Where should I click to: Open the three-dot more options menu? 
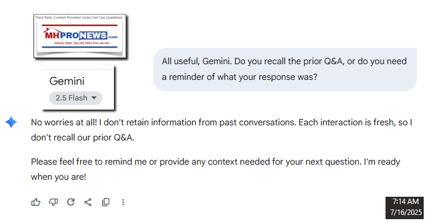point(123,202)
